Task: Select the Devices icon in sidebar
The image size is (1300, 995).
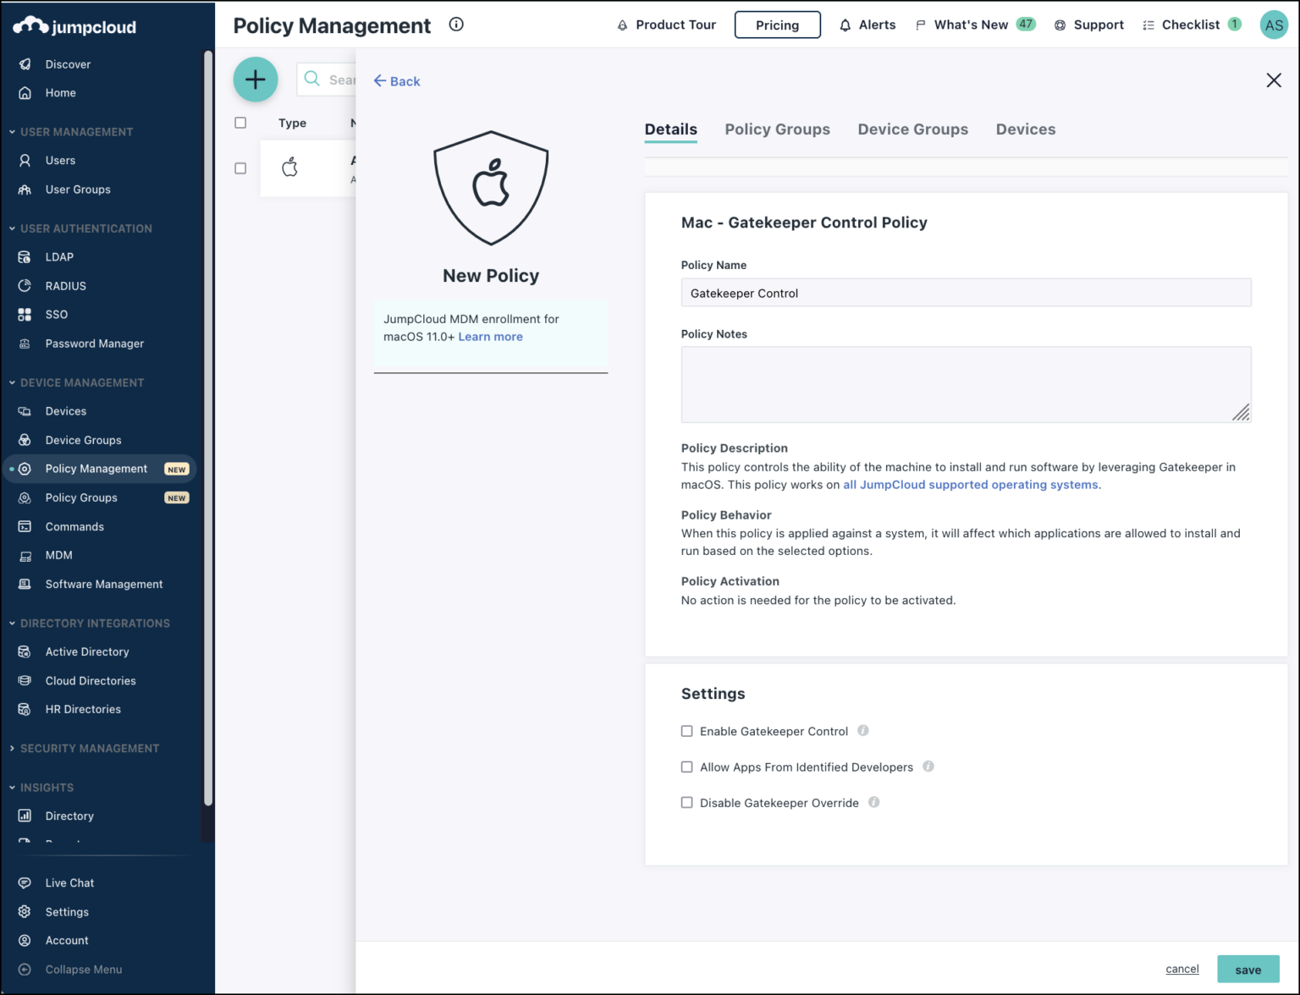Action: click(25, 411)
